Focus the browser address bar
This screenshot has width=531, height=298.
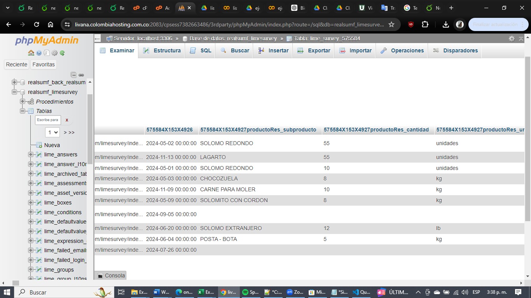click(229, 24)
